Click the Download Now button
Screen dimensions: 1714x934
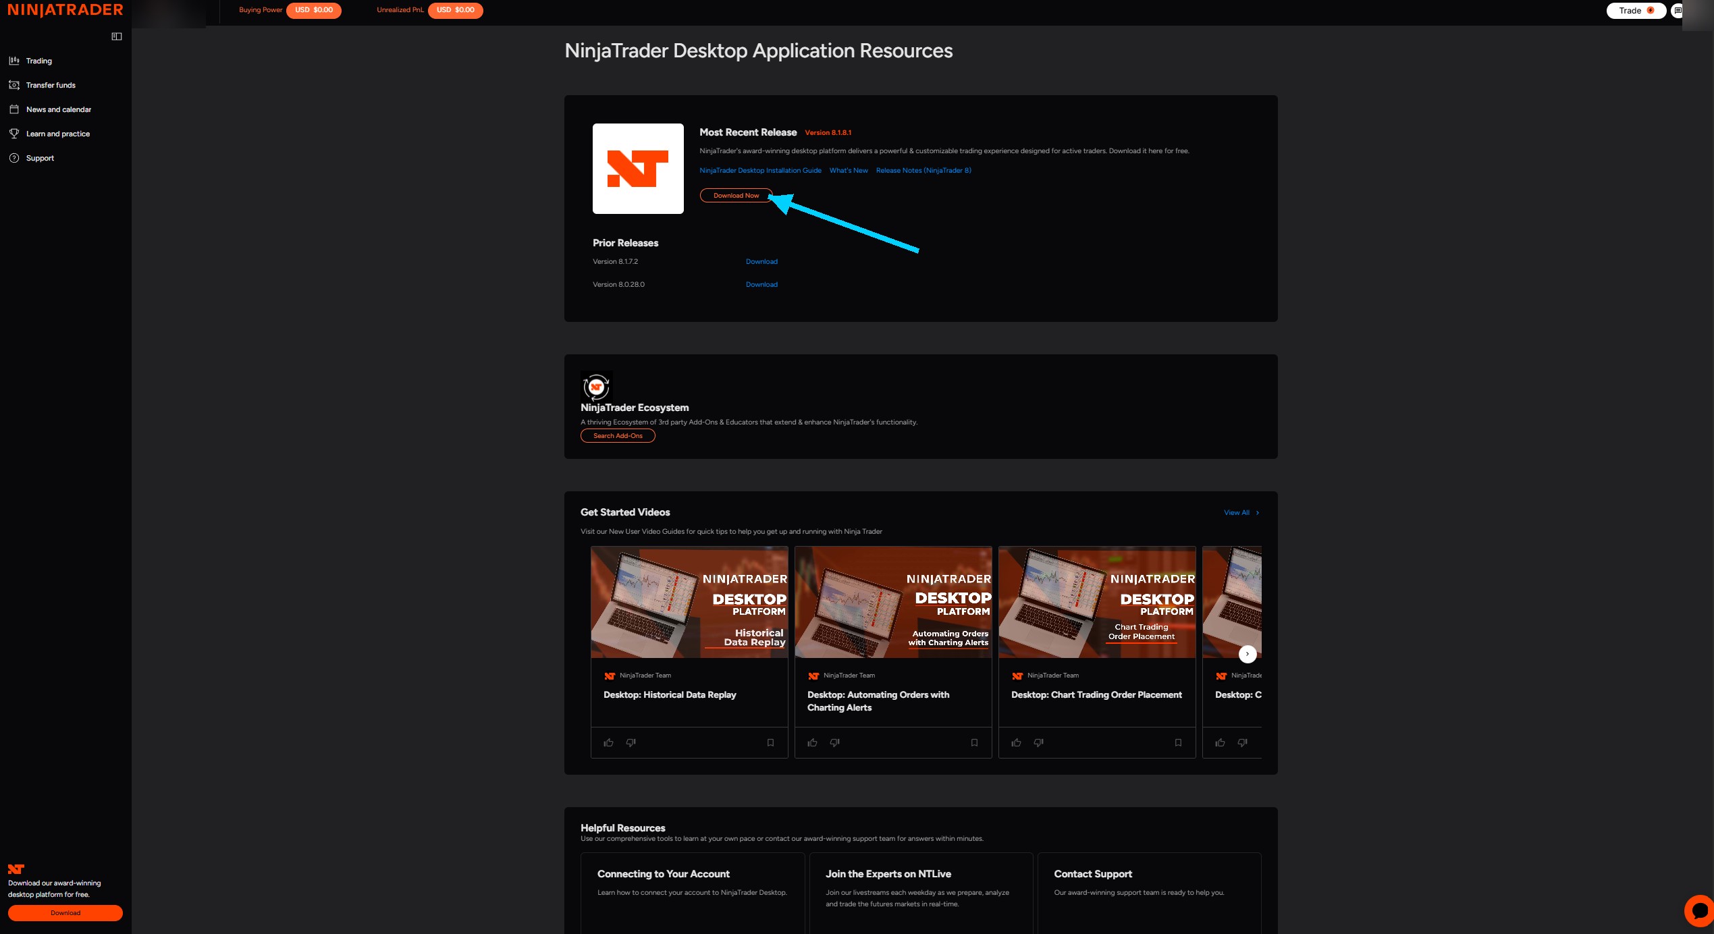click(736, 196)
